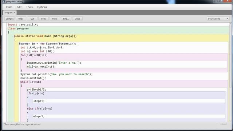Viewport: 233px width, 131px height.
Task: Click the Cut button
Action: click(32, 19)
